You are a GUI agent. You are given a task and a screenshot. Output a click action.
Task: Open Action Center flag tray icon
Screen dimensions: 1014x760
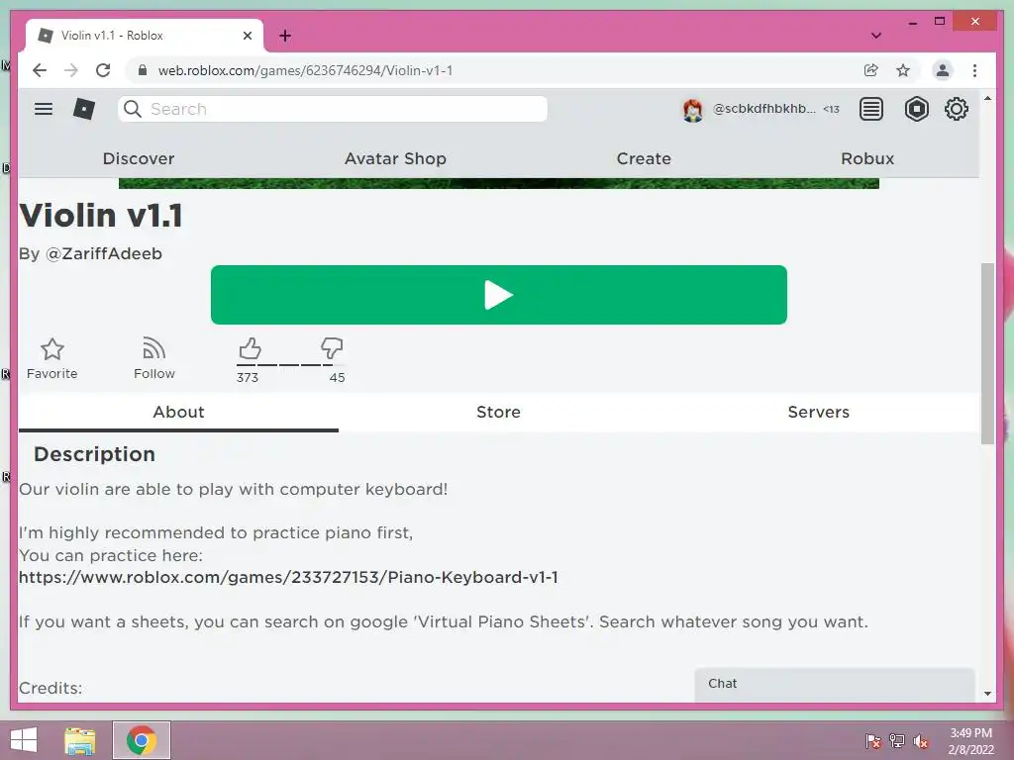(x=873, y=741)
